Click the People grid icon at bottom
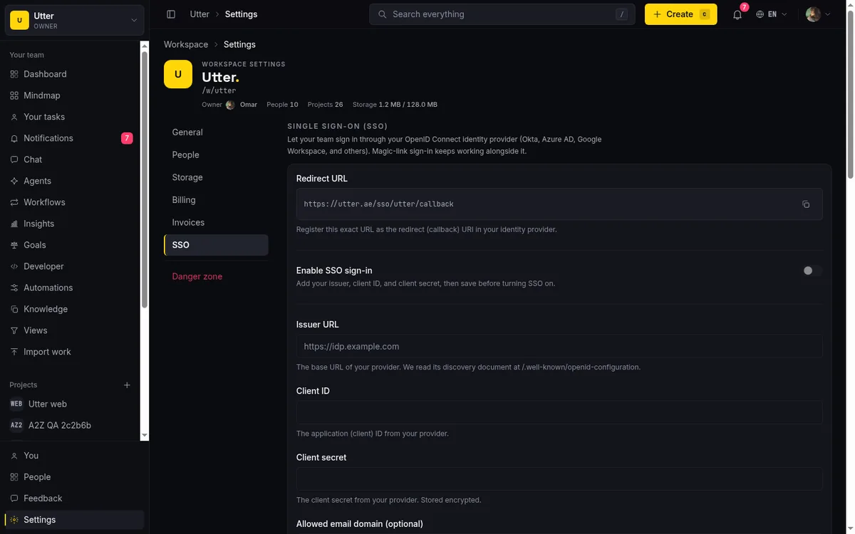The width and height of the screenshot is (855, 534). click(14, 477)
